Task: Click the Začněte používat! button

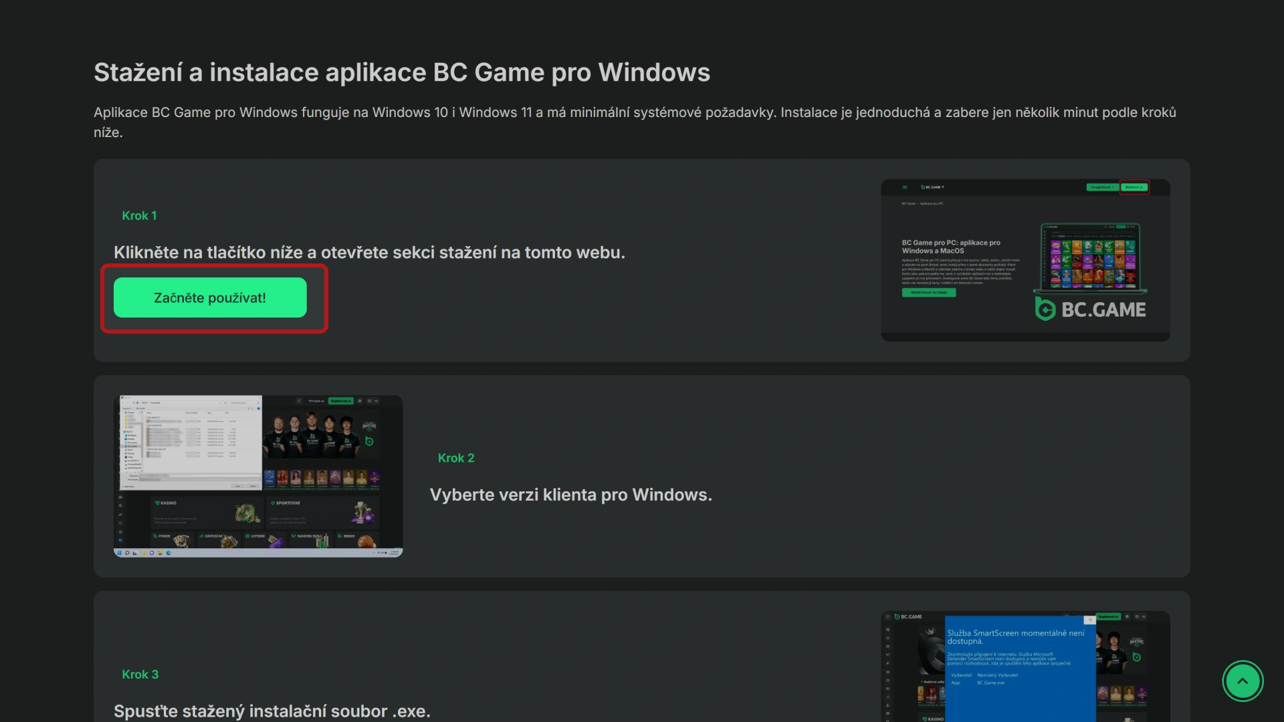Action: point(210,297)
